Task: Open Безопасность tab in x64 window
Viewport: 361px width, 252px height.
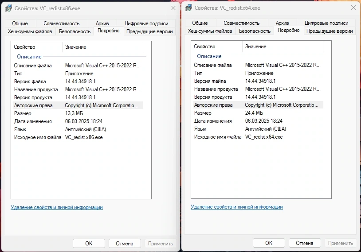Action: click(x=255, y=31)
